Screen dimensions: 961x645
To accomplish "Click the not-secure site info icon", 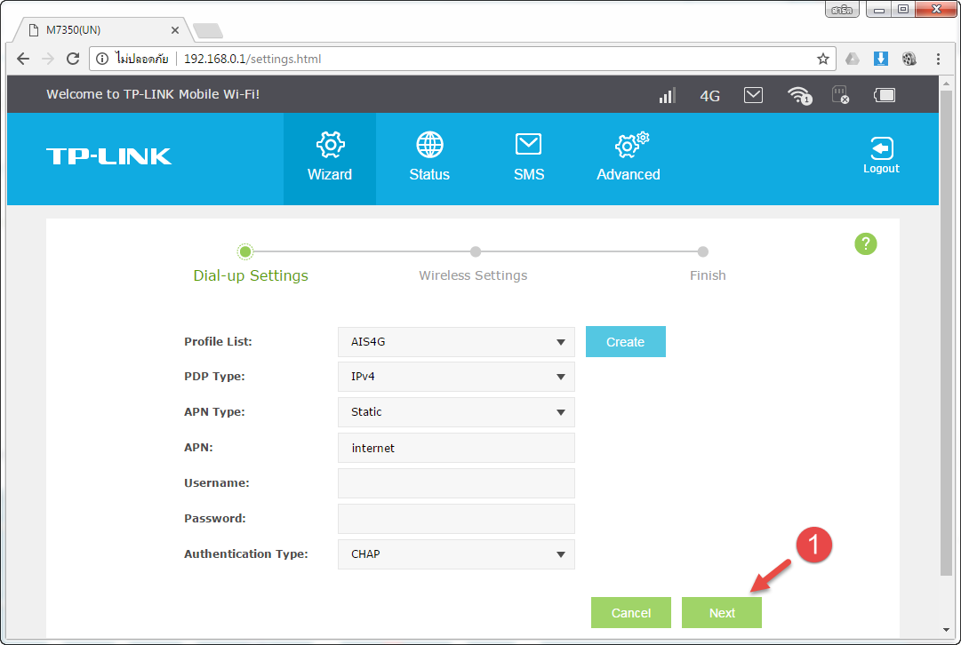I will 102,59.
